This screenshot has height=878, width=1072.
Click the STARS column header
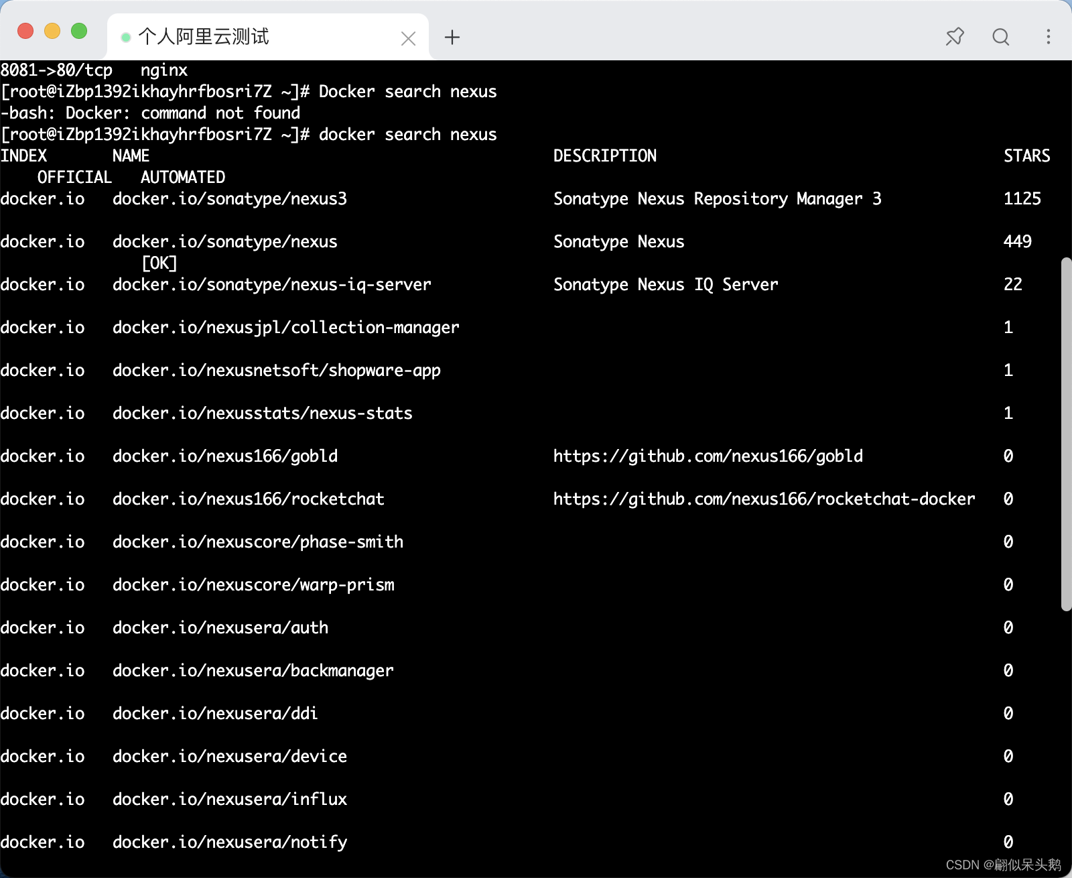1027,156
